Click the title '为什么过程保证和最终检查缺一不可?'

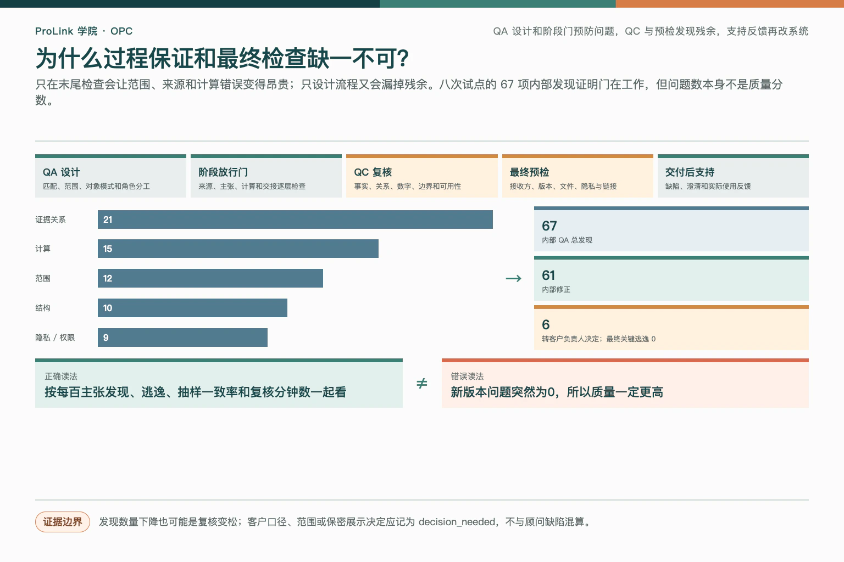click(x=222, y=59)
